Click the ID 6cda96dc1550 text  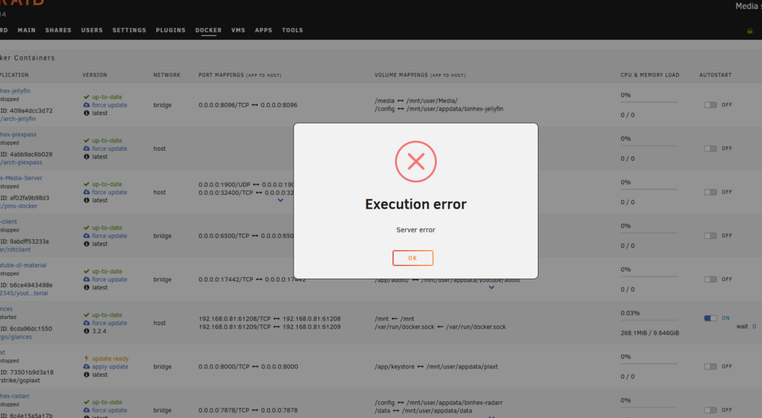[26, 329]
